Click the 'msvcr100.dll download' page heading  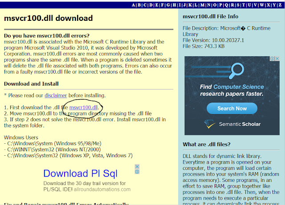pos(49,18)
